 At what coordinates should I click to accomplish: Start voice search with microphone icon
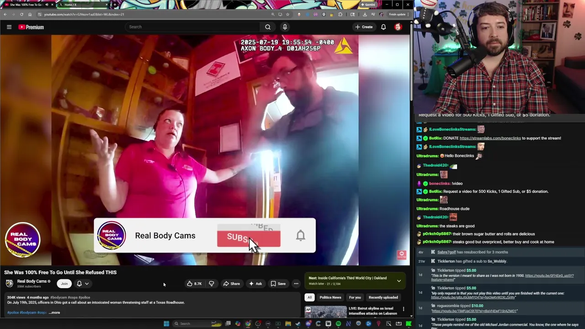285,27
